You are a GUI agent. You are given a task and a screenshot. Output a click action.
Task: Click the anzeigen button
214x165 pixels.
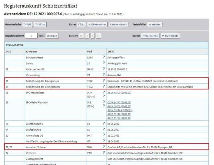click(x=52, y=36)
